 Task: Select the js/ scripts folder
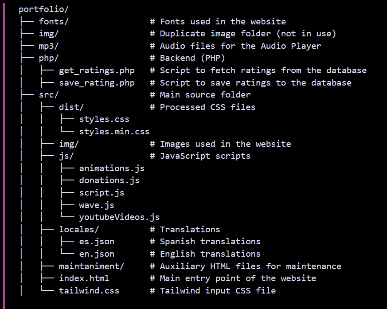tap(66, 156)
